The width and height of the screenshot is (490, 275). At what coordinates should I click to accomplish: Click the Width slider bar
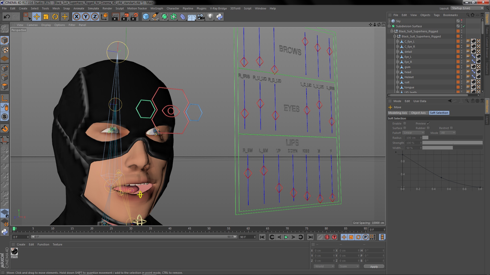point(452,148)
